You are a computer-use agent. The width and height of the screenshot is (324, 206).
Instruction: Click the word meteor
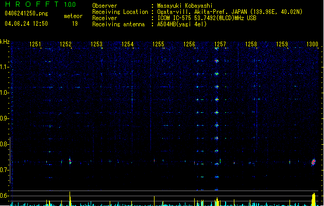point(73,16)
